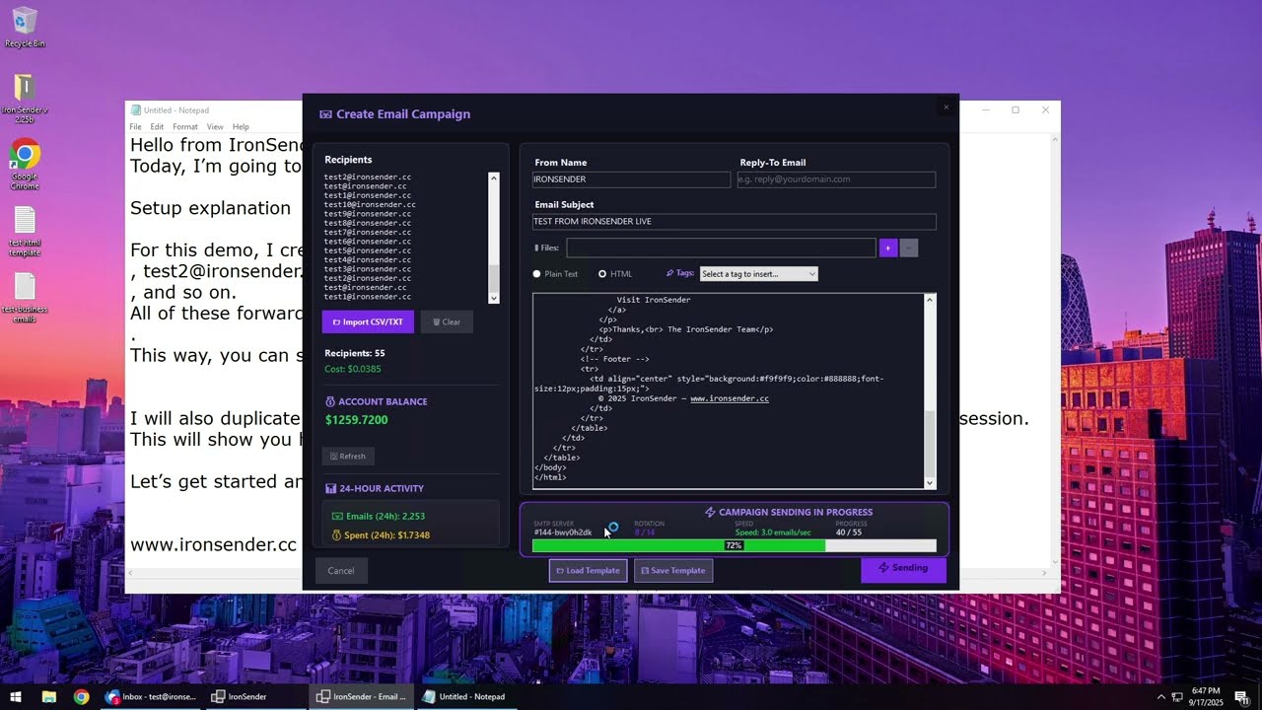Click the Load Template button
The image size is (1262, 710).
pos(588,571)
